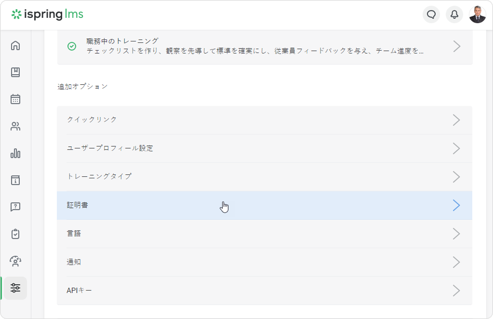Open the question bubble sidebar icon

coord(15,207)
